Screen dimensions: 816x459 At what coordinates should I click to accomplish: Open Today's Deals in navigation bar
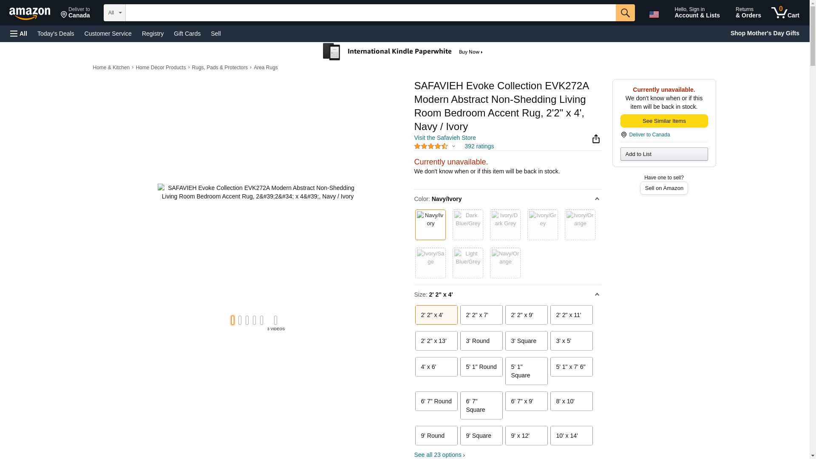pyautogui.click(x=56, y=34)
